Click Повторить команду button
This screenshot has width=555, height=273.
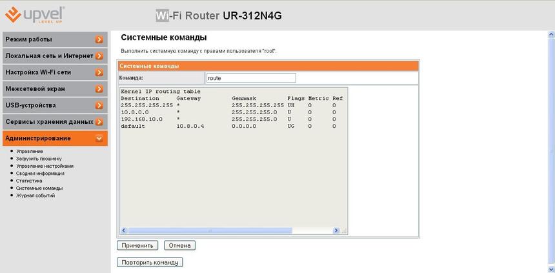(x=150, y=263)
